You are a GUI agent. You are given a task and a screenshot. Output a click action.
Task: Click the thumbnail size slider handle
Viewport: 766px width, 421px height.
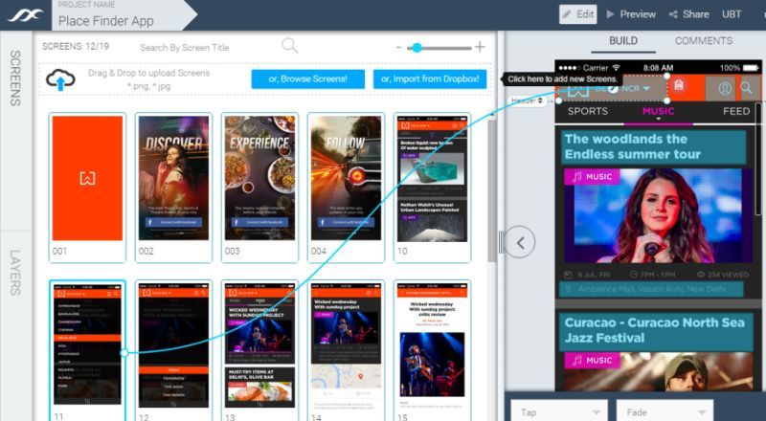[x=416, y=47]
